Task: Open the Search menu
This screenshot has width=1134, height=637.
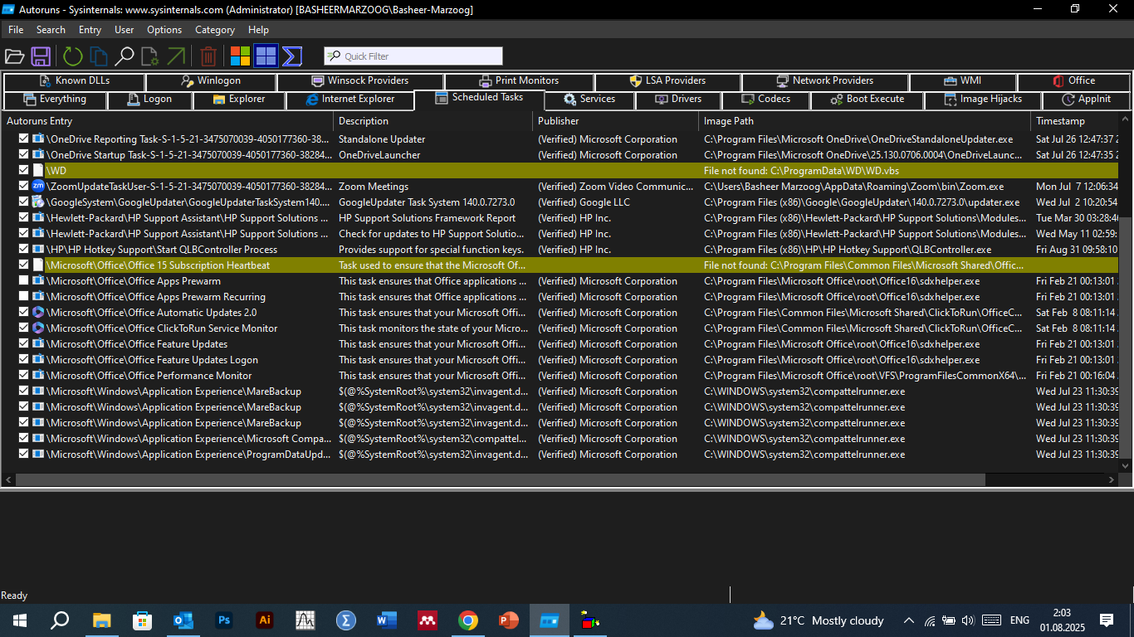Action: click(51, 30)
